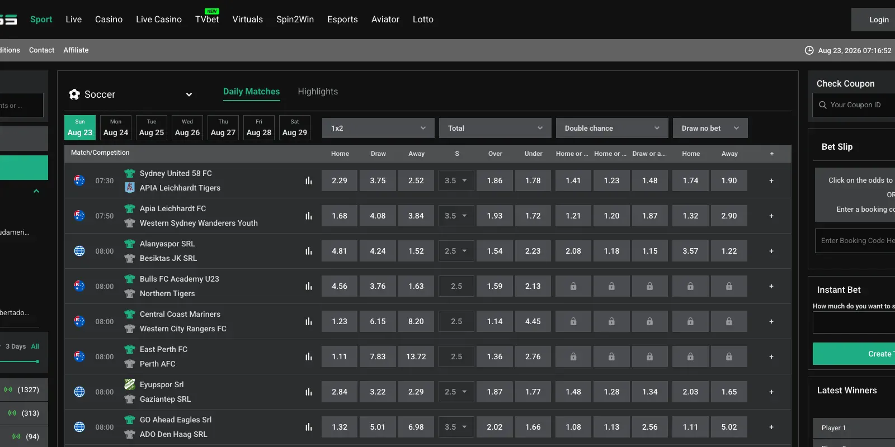
Task: Click the APIA Leichhardt Tigers team crest
Action: point(130,188)
